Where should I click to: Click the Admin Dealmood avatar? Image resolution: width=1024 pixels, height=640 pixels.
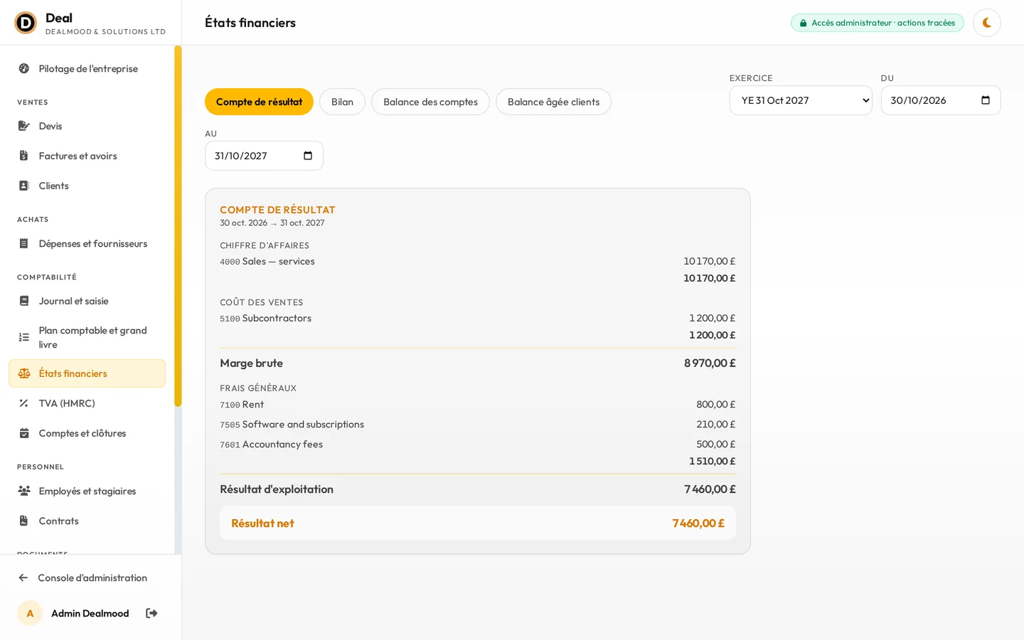(x=30, y=613)
